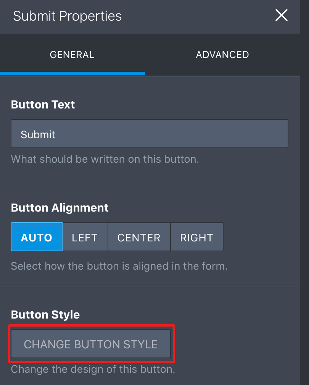Click the "Change the design of this button" hint
Image resolution: width=309 pixels, height=385 pixels.
93,369
